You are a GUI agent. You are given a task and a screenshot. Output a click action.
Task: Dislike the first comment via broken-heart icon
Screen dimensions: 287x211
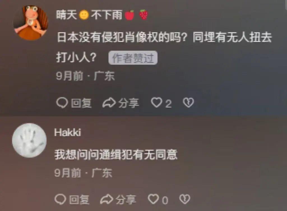(188, 103)
